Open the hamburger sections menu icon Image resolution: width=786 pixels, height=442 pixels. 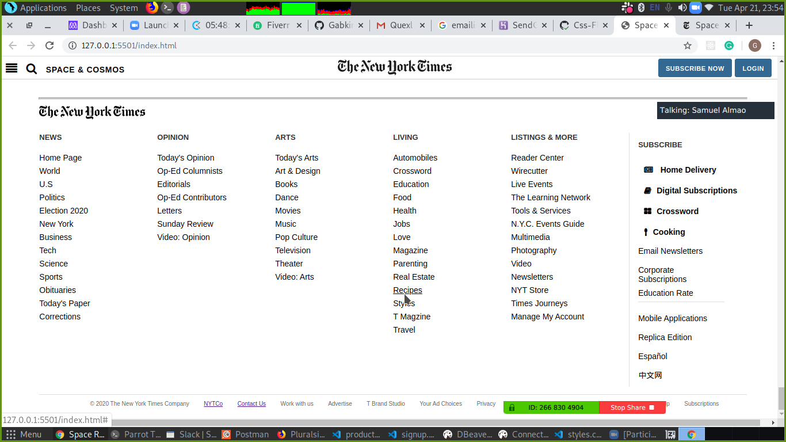pos(12,68)
